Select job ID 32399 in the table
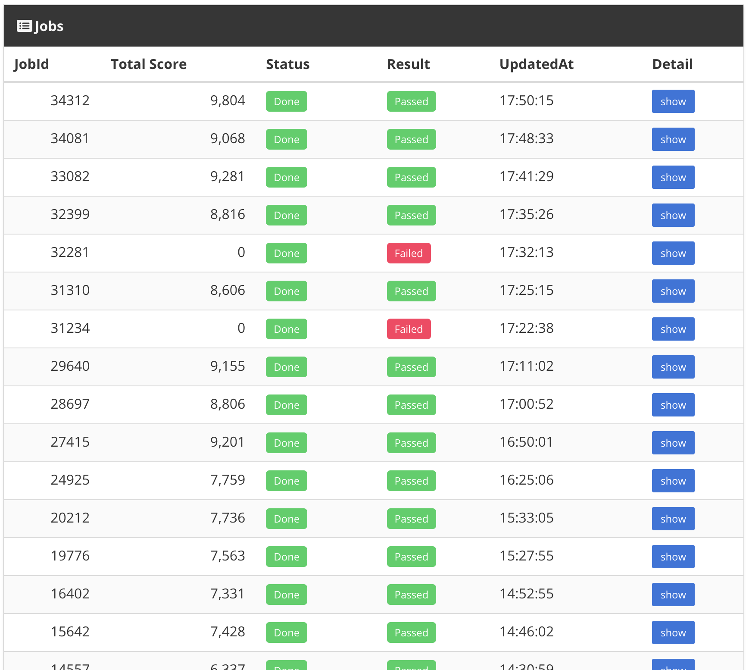 click(x=70, y=214)
